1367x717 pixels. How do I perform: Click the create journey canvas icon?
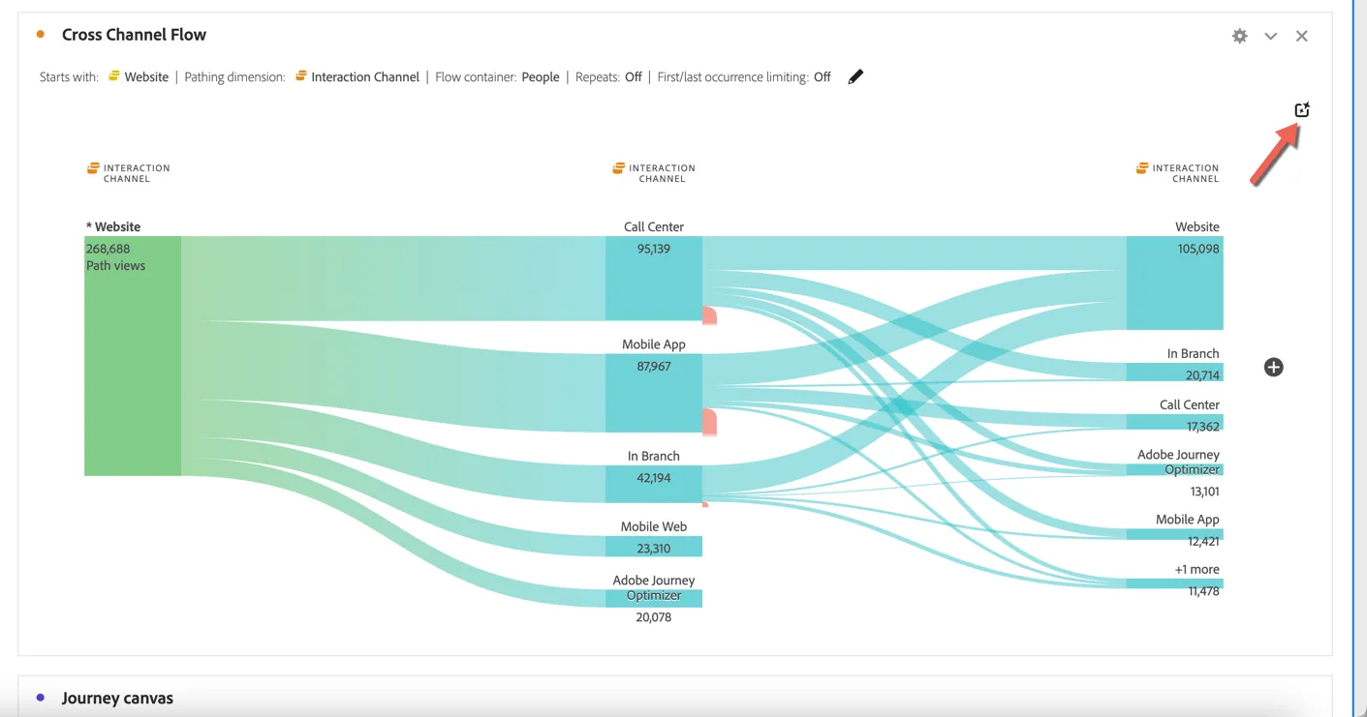click(x=1302, y=109)
